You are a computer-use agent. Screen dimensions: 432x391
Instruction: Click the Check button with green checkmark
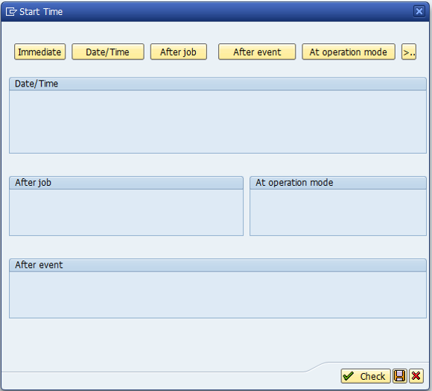pyautogui.click(x=366, y=376)
